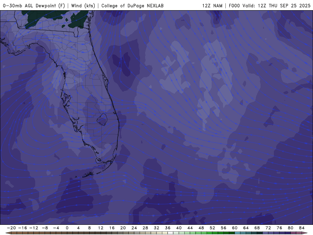Screen dimensions: 313x235
Task: Select the 20 label on the color scale
Action: (123, 228)
